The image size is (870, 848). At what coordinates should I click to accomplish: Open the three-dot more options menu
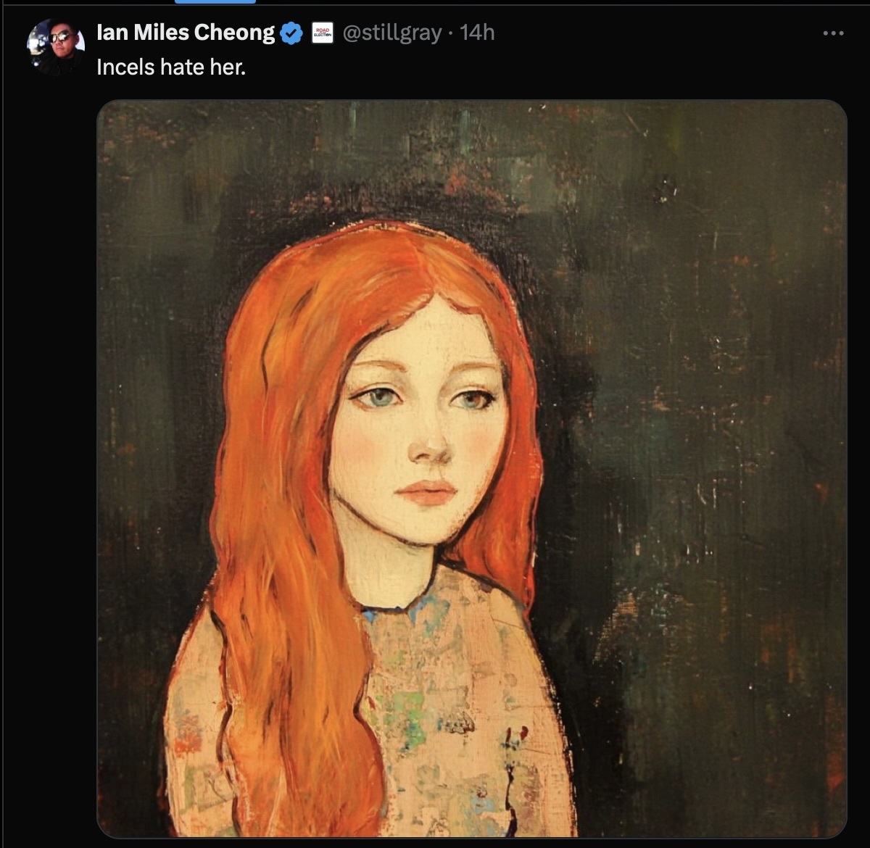click(x=833, y=33)
